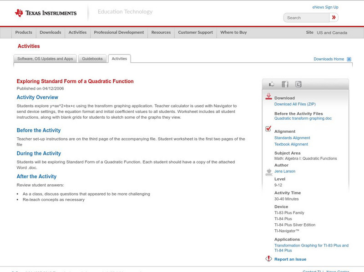Click the TI-Navigator device entry
The width and height of the screenshot is (364, 272).
pyautogui.click(x=287, y=231)
